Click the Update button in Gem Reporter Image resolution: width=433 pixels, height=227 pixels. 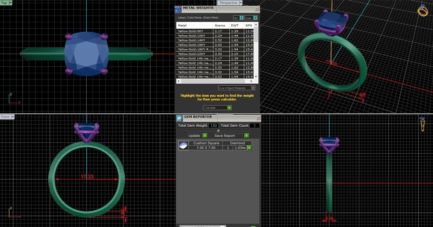click(x=197, y=136)
